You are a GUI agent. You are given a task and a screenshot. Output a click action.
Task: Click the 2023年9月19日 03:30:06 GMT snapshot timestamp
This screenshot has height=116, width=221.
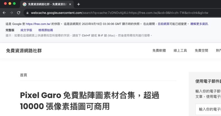pos(102,24)
